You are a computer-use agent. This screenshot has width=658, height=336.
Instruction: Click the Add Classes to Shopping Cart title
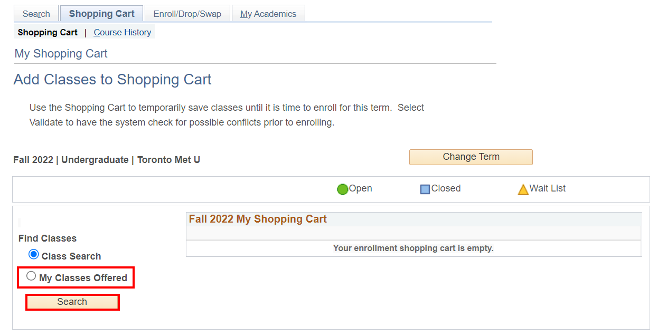(112, 80)
